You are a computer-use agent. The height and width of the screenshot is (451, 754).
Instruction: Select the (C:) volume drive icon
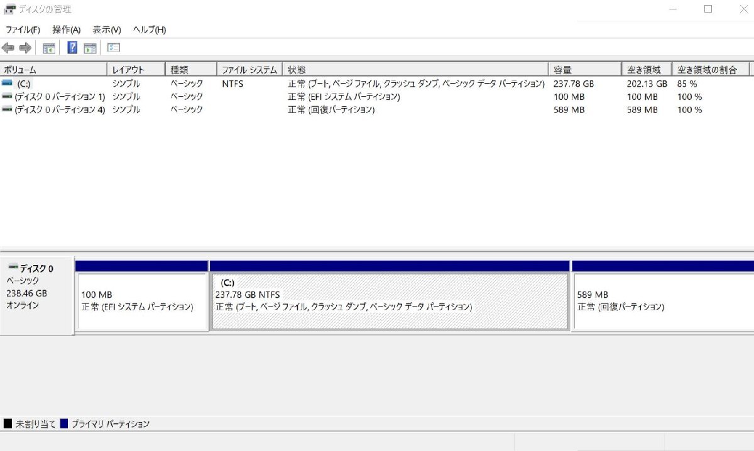pyautogui.click(x=7, y=83)
